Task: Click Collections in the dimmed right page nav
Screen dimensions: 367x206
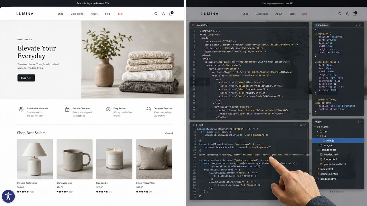Action: 262,14
